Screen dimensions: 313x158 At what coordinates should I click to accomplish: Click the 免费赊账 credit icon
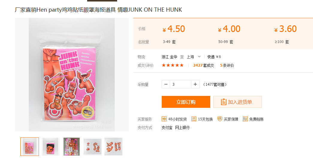(x=245, y=119)
